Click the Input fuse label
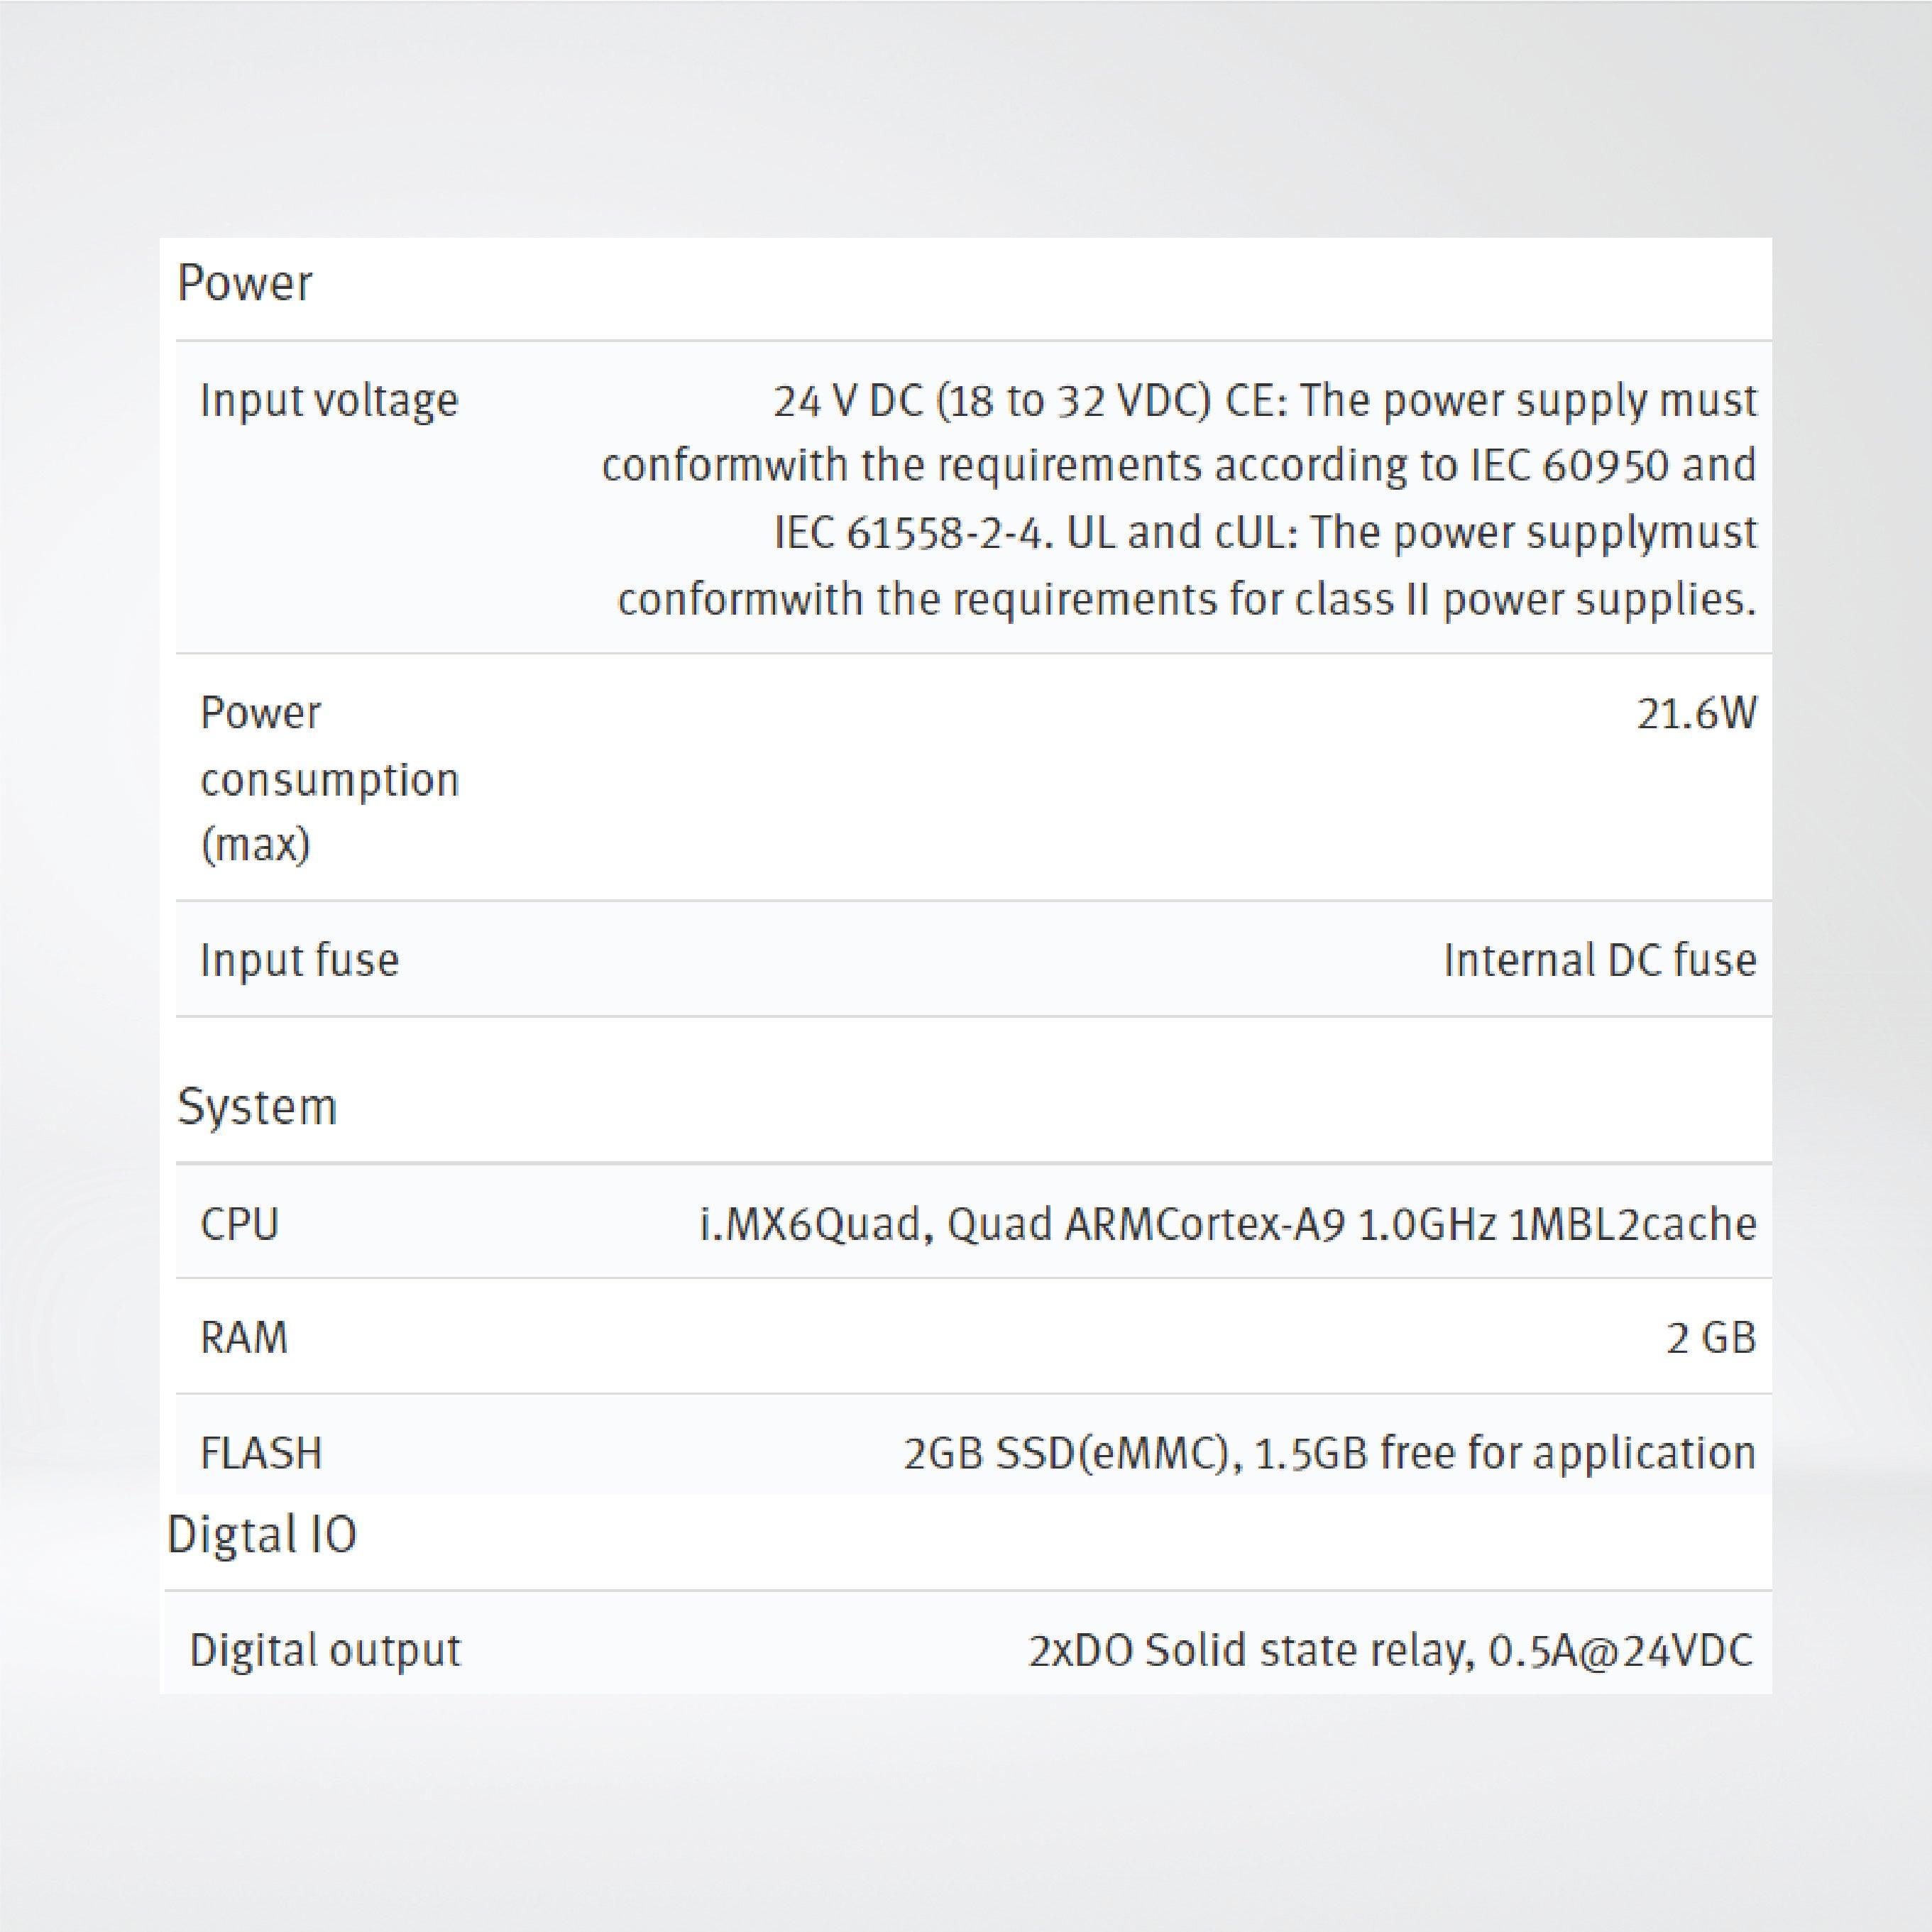Viewport: 1932px width, 1932px height. coord(299,960)
